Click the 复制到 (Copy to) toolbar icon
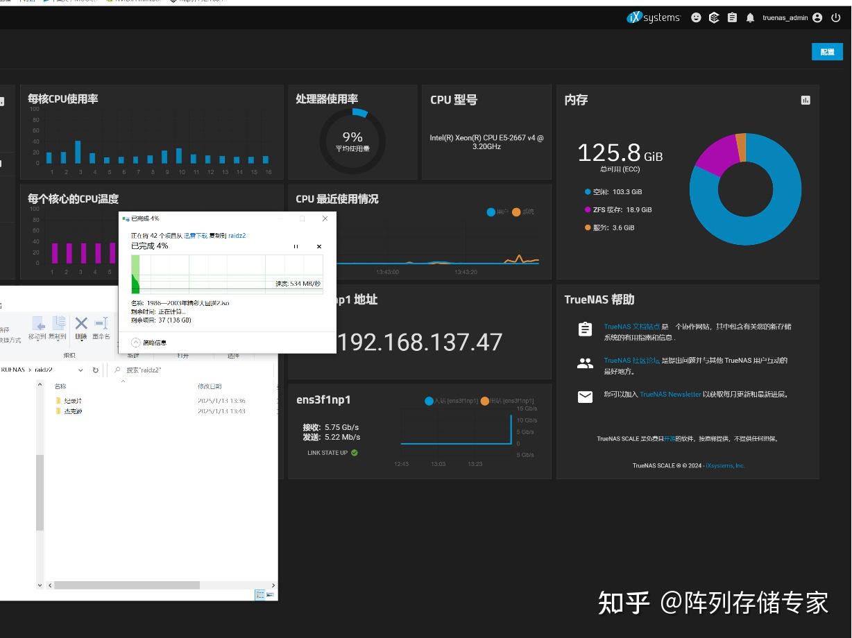 [x=59, y=323]
